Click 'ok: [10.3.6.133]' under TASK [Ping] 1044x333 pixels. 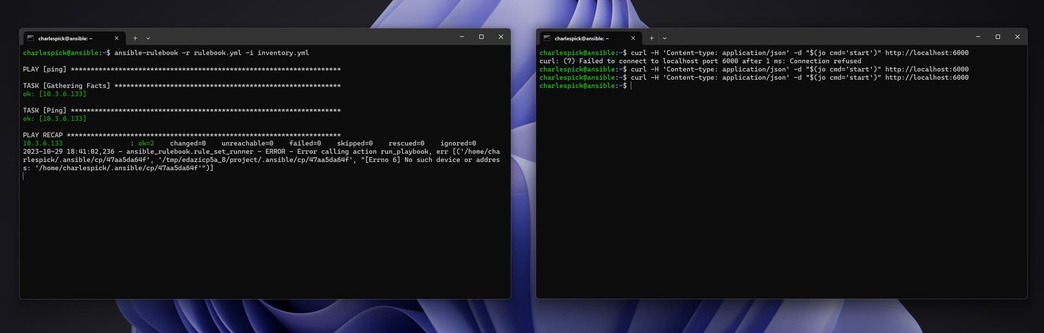click(x=54, y=118)
